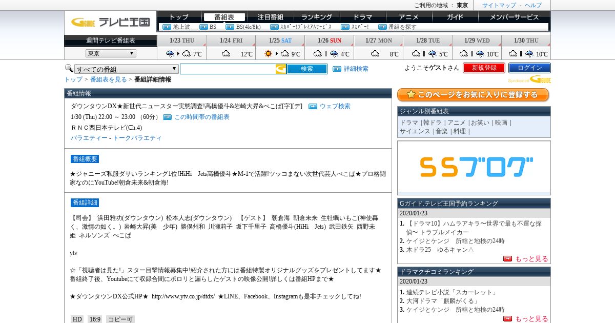Image resolution: width=615 pixels, height=323 pixels.
Task: Click the ログイン button
Action: 529,68
